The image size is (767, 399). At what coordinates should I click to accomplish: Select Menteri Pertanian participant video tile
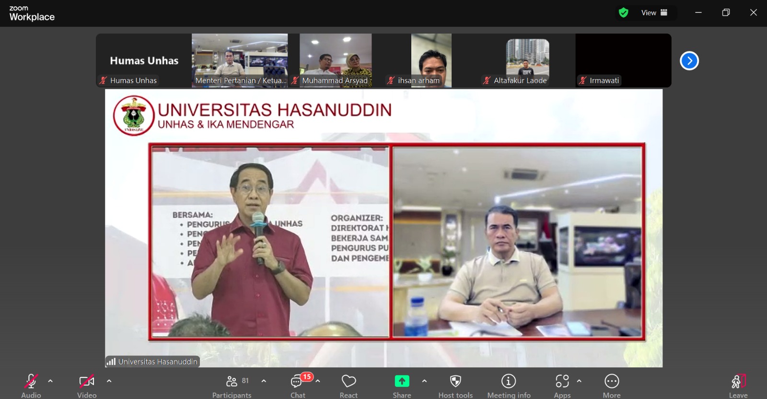240,60
